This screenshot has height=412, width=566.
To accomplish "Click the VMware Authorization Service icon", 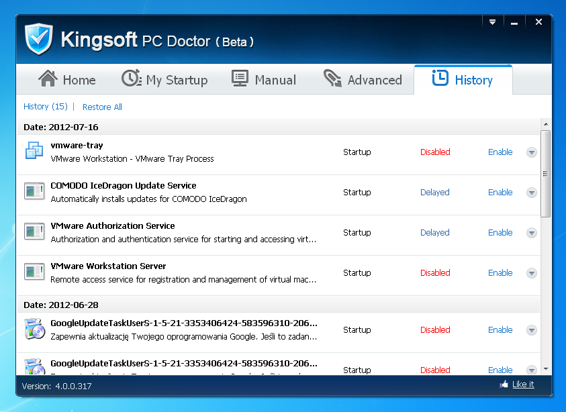I will pyautogui.click(x=34, y=231).
